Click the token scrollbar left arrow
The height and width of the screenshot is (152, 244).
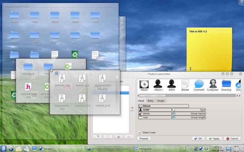(138, 96)
